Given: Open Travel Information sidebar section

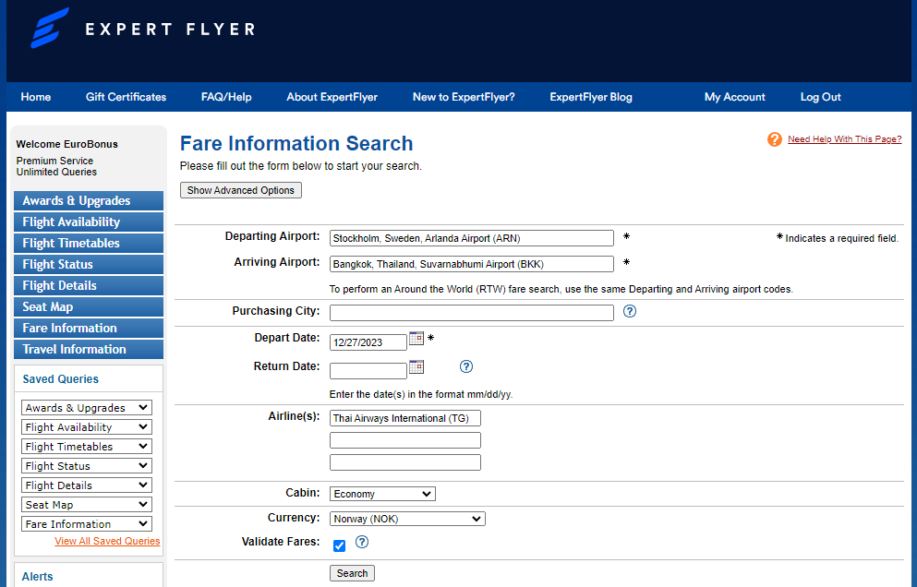Looking at the screenshot, I should (x=89, y=349).
